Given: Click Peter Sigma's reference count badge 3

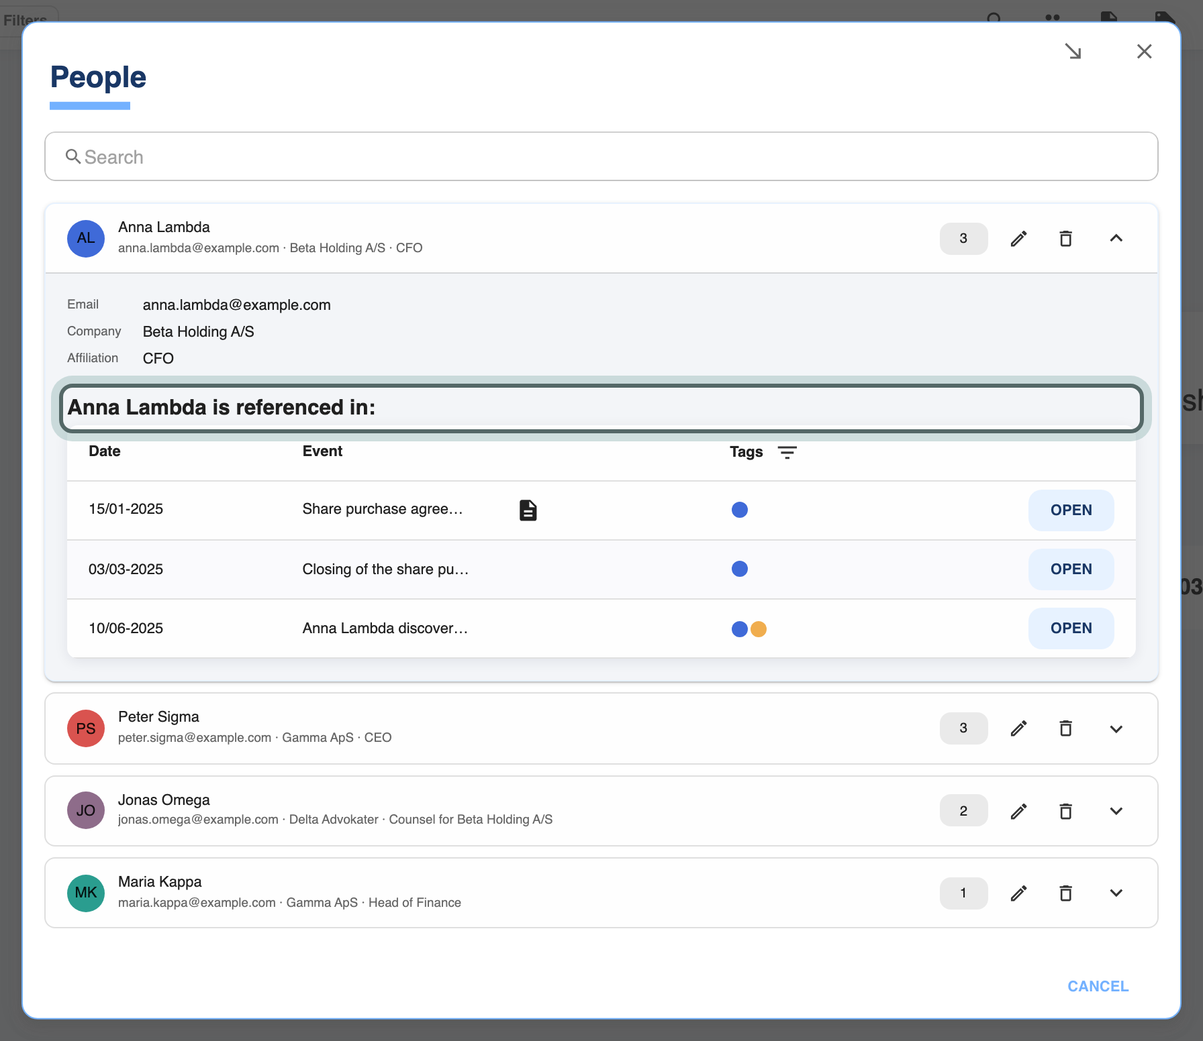Looking at the screenshot, I should pyautogui.click(x=963, y=728).
